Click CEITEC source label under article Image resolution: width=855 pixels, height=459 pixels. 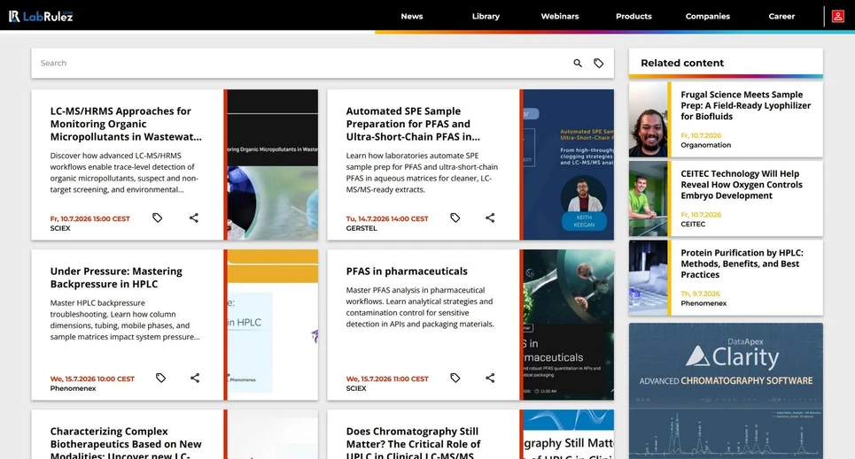693,224
